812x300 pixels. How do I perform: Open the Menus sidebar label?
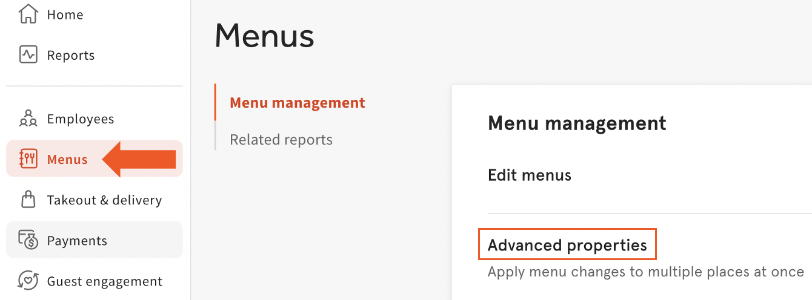tap(67, 160)
